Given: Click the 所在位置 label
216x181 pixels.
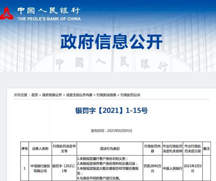Looking at the screenshot, I should click(x=21, y=95).
